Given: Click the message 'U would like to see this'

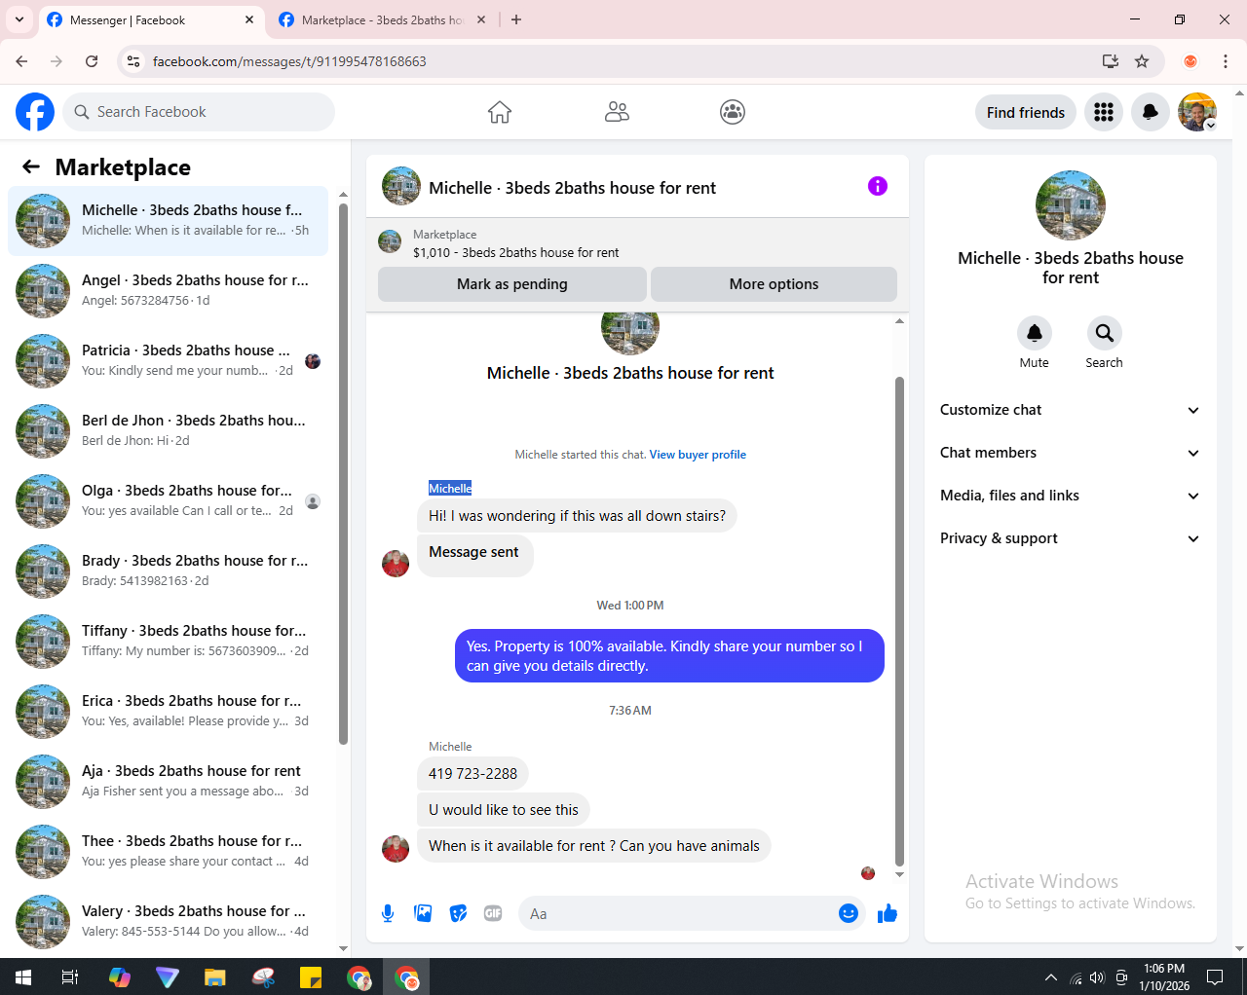Looking at the screenshot, I should [504, 810].
